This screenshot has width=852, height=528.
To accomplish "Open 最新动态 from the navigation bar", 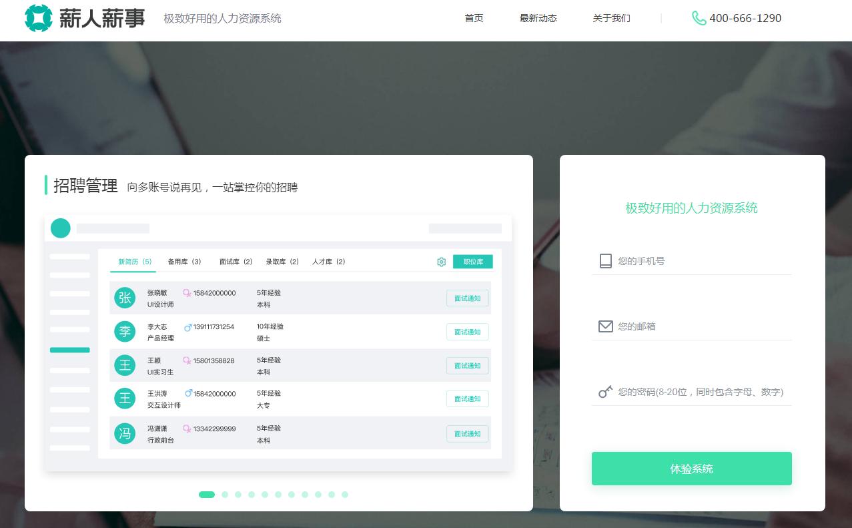I will [538, 18].
